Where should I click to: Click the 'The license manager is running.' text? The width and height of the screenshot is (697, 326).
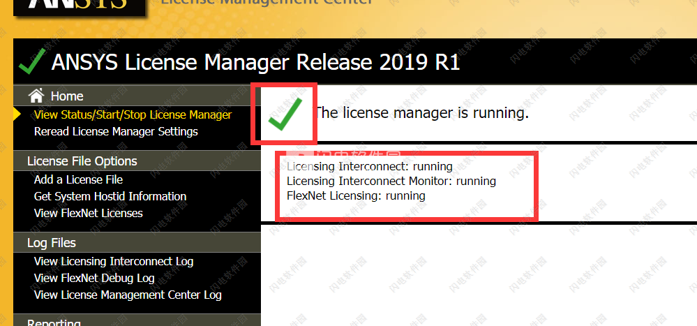coord(422,113)
